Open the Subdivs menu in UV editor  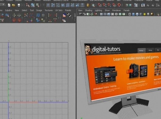(x=9, y=10)
